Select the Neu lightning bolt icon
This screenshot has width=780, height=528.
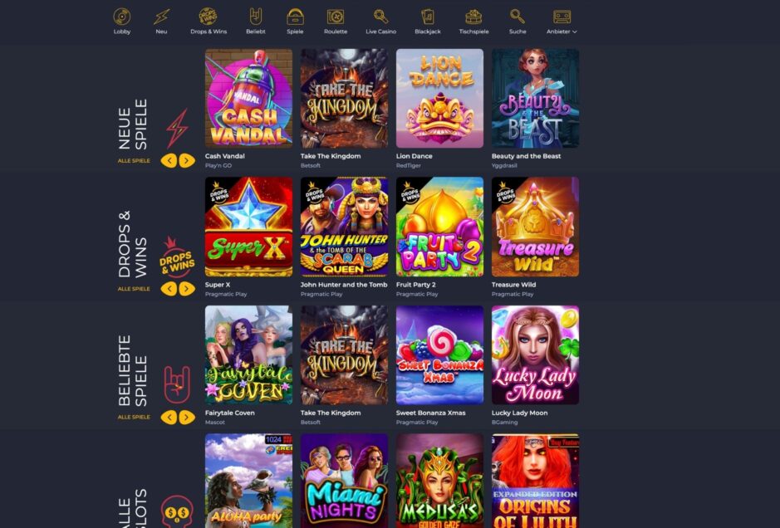[x=161, y=17]
